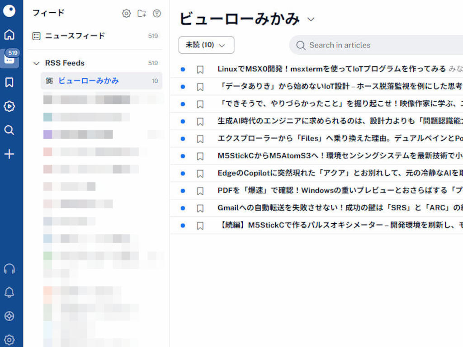Open the headphones support icon

click(x=9, y=269)
